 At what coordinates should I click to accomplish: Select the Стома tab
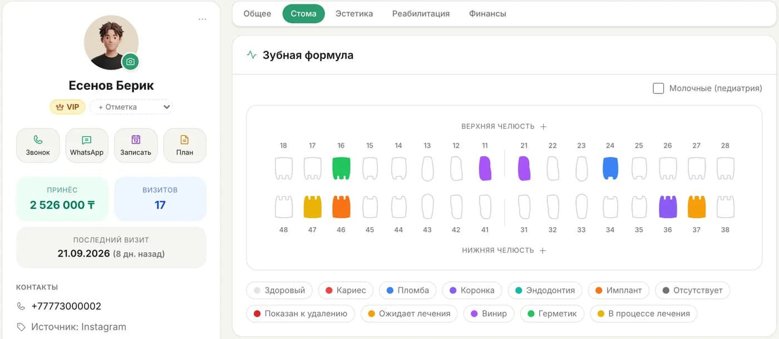point(303,13)
